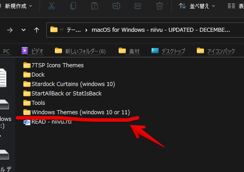Select StartAllBack or StatIsBack folder

pyautogui.click(x=62, y=94)
